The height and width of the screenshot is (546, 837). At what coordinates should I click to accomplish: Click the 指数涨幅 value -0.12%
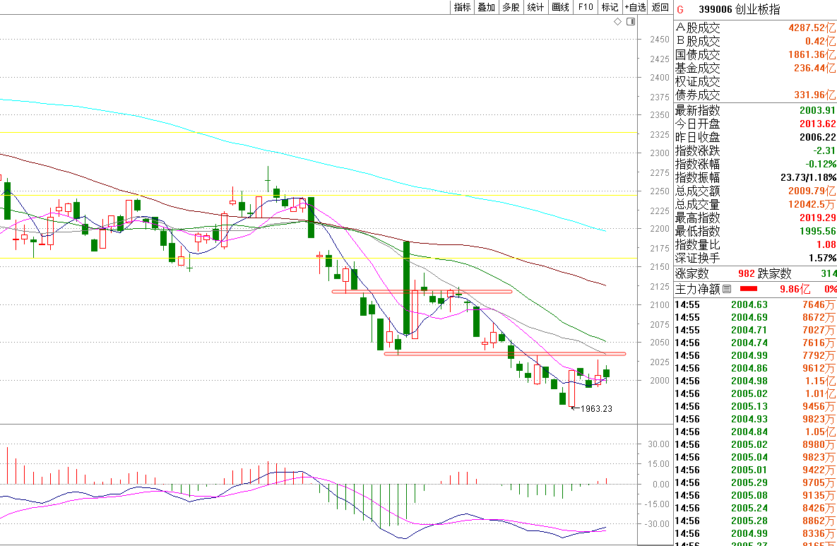(821, 165)
